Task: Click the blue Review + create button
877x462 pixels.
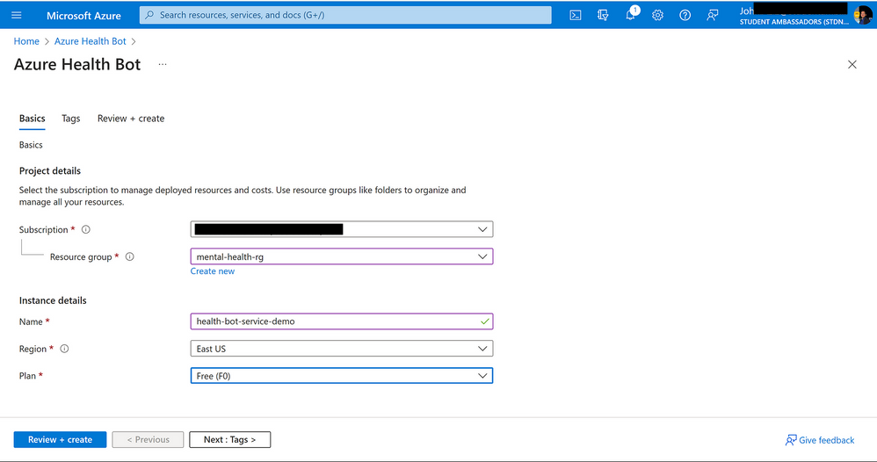Action: click(x=61, y=440)
